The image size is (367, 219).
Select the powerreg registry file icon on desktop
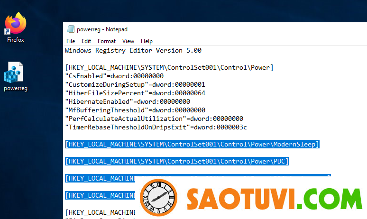(15, 73)
